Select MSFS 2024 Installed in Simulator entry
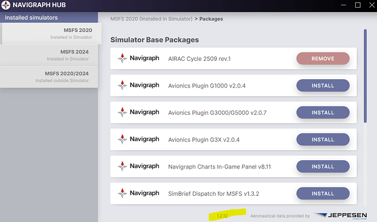377x222 pixels. coord(49,55)
